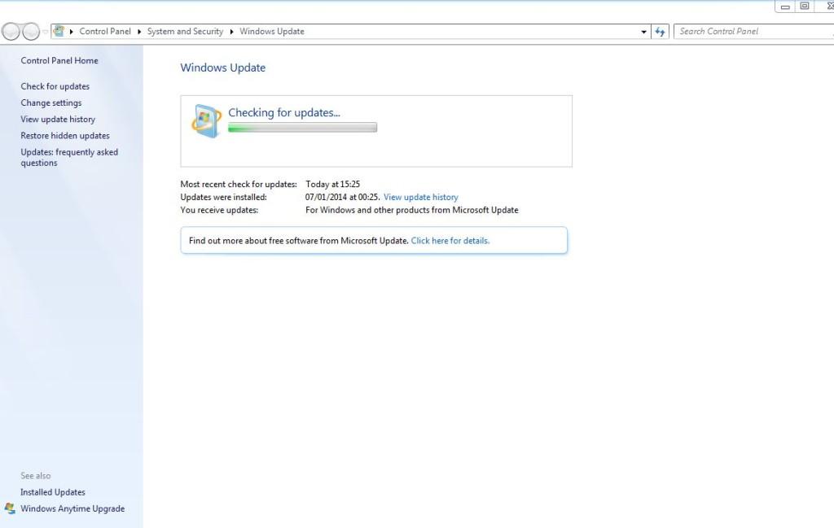Open View update history from the sidebar

[58, 119]
